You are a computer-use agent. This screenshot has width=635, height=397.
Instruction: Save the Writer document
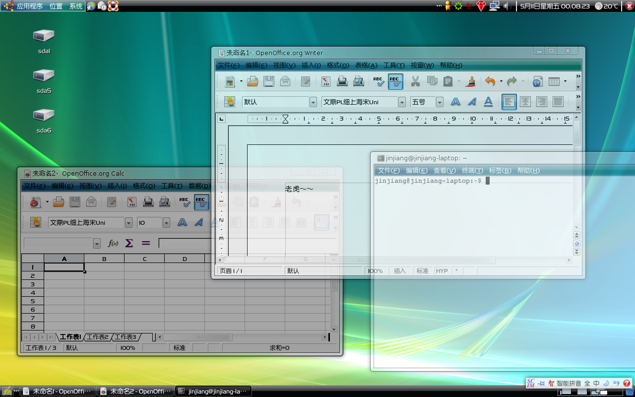pos(269,81)
